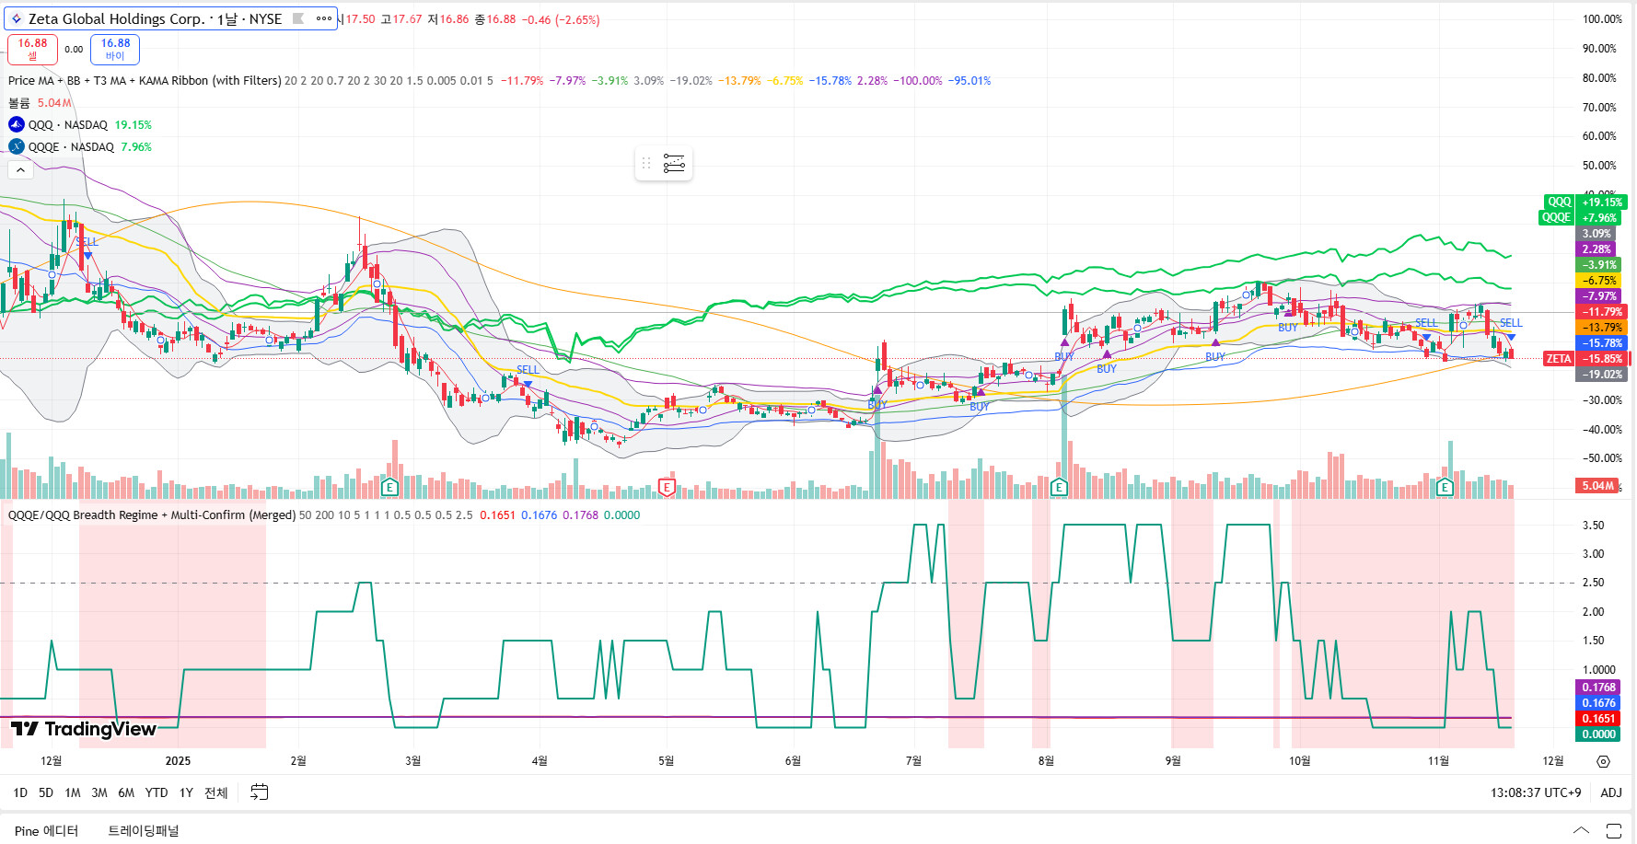Collapse the bottom panel with the up chevron

pos(1581,831)
